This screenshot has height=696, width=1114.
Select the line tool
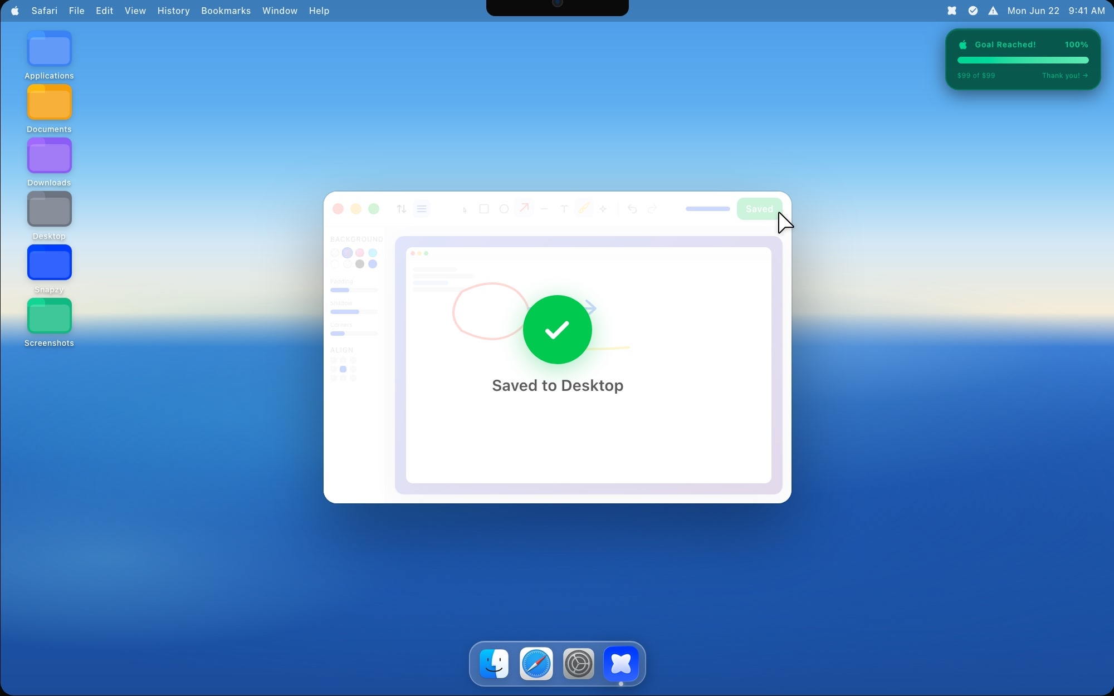[544, 209]
